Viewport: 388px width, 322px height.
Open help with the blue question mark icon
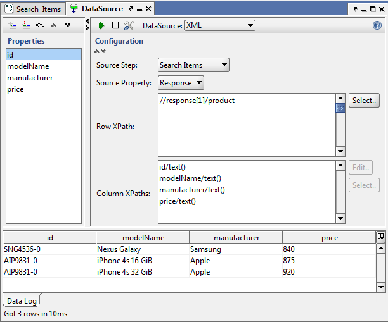point(377,25)
